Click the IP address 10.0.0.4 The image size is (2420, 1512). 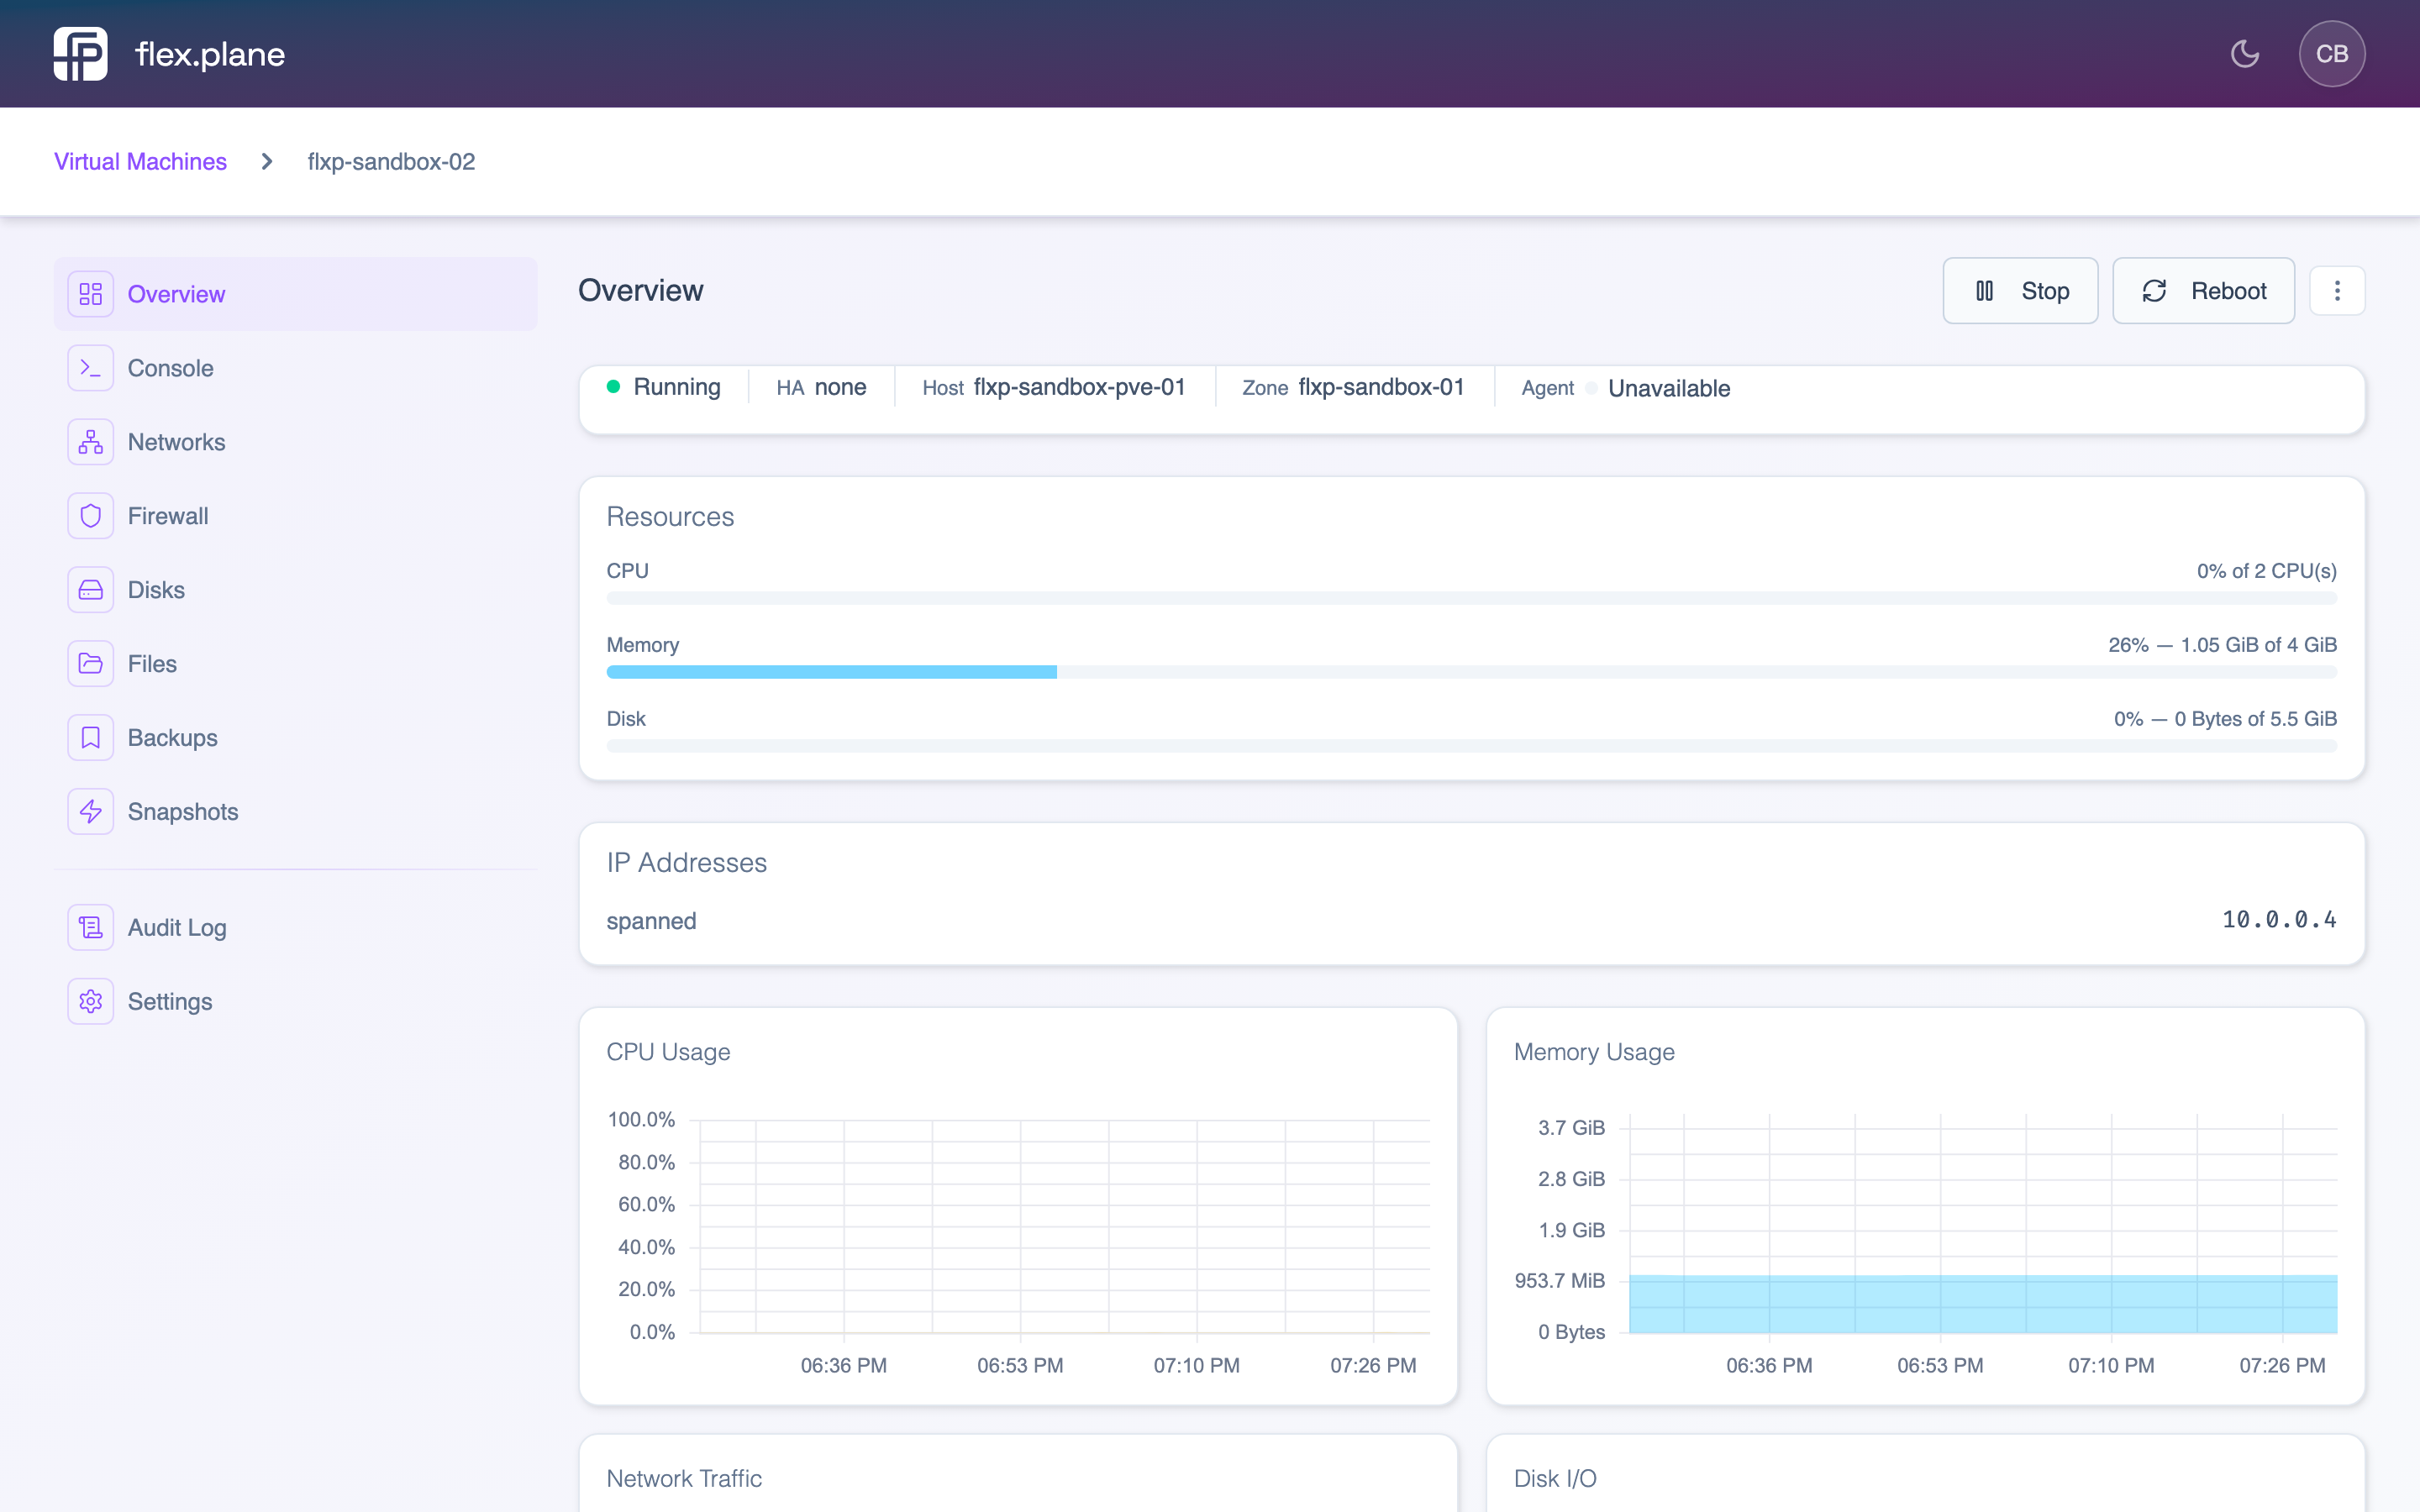point(2279,920)
